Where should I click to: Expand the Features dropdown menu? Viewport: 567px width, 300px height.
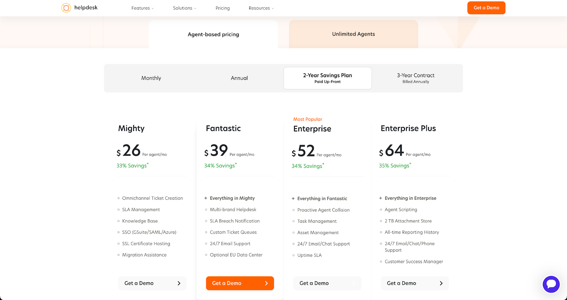coord(142,8)
